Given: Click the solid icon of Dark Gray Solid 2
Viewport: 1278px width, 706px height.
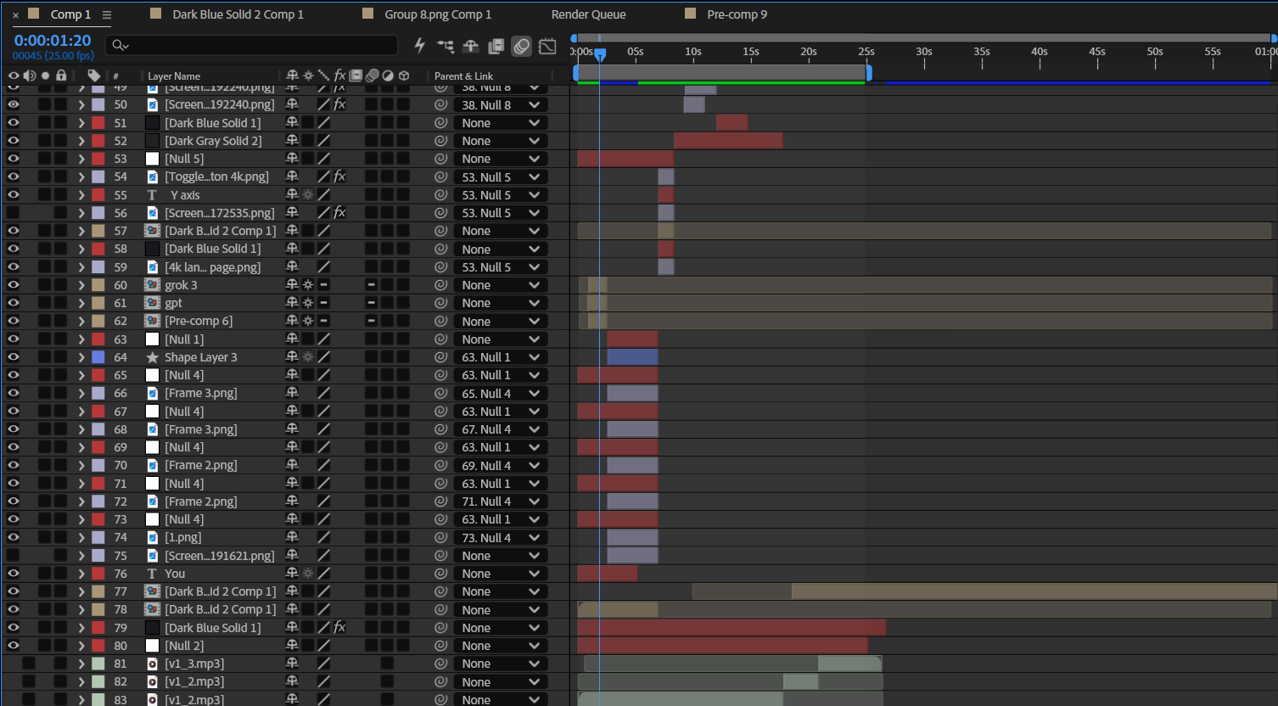Looking at the screenshot, I should point(153,141).
